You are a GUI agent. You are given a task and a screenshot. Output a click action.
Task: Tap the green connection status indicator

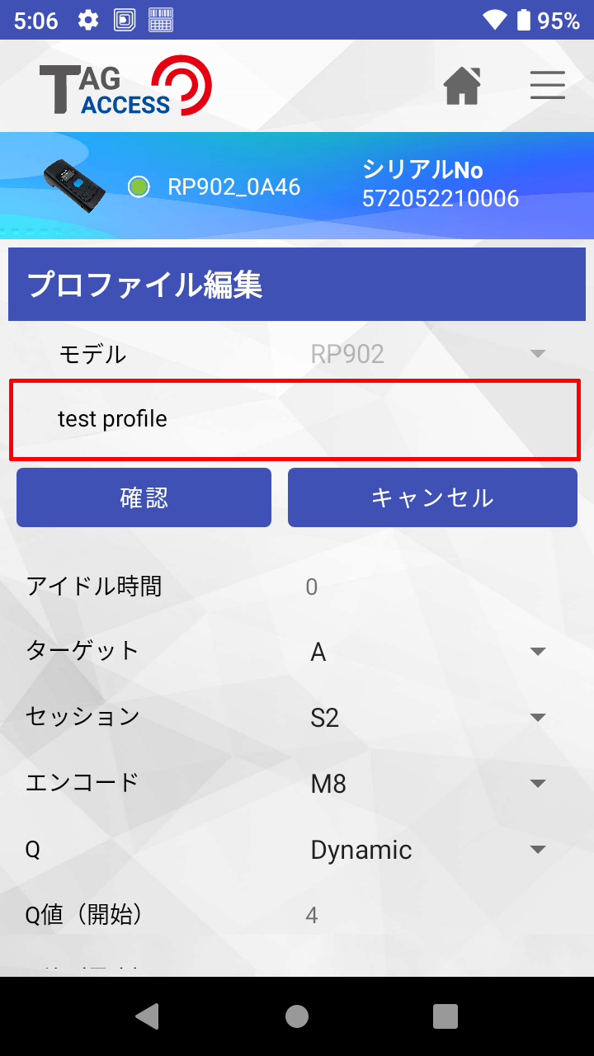(139, 187)
